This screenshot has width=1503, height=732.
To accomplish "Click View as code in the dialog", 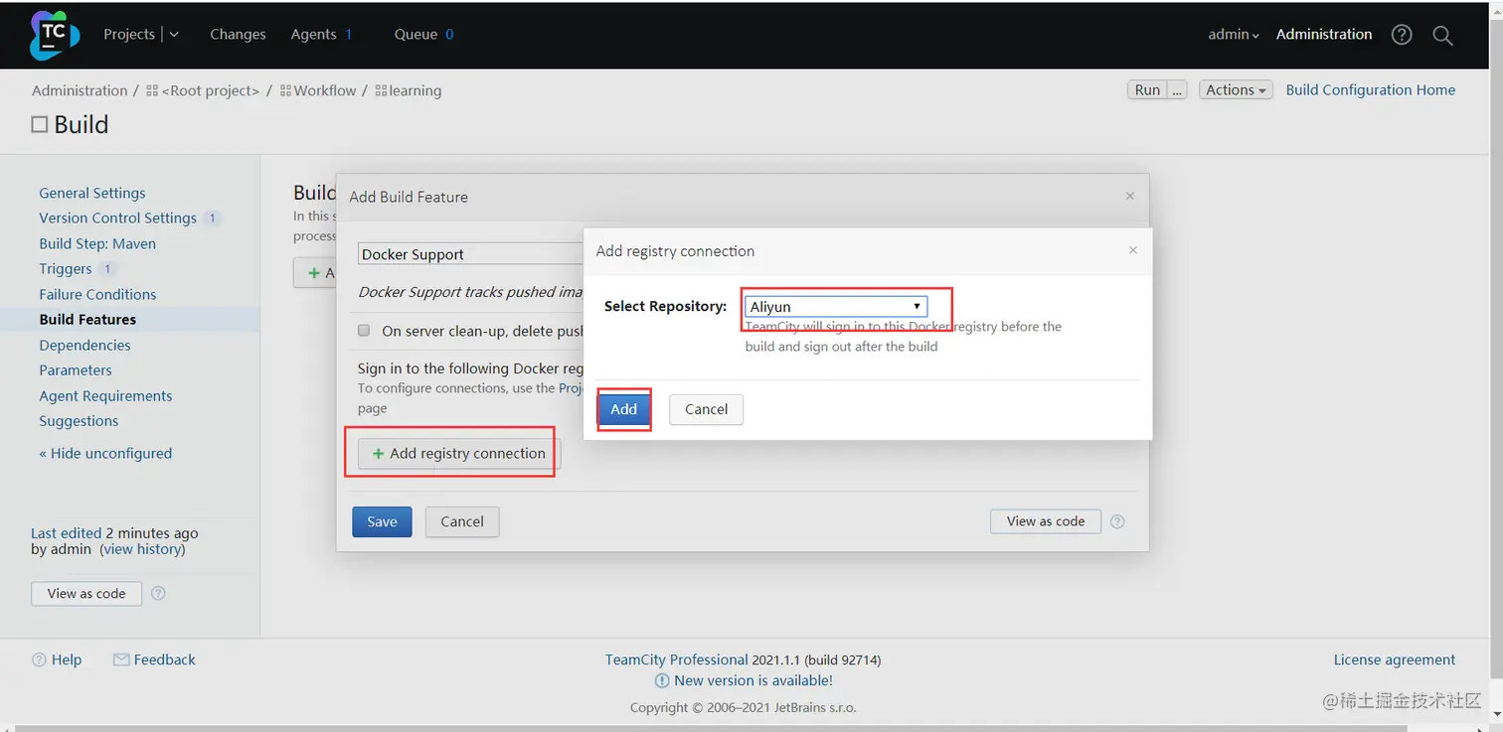I will coord(1046,520).
